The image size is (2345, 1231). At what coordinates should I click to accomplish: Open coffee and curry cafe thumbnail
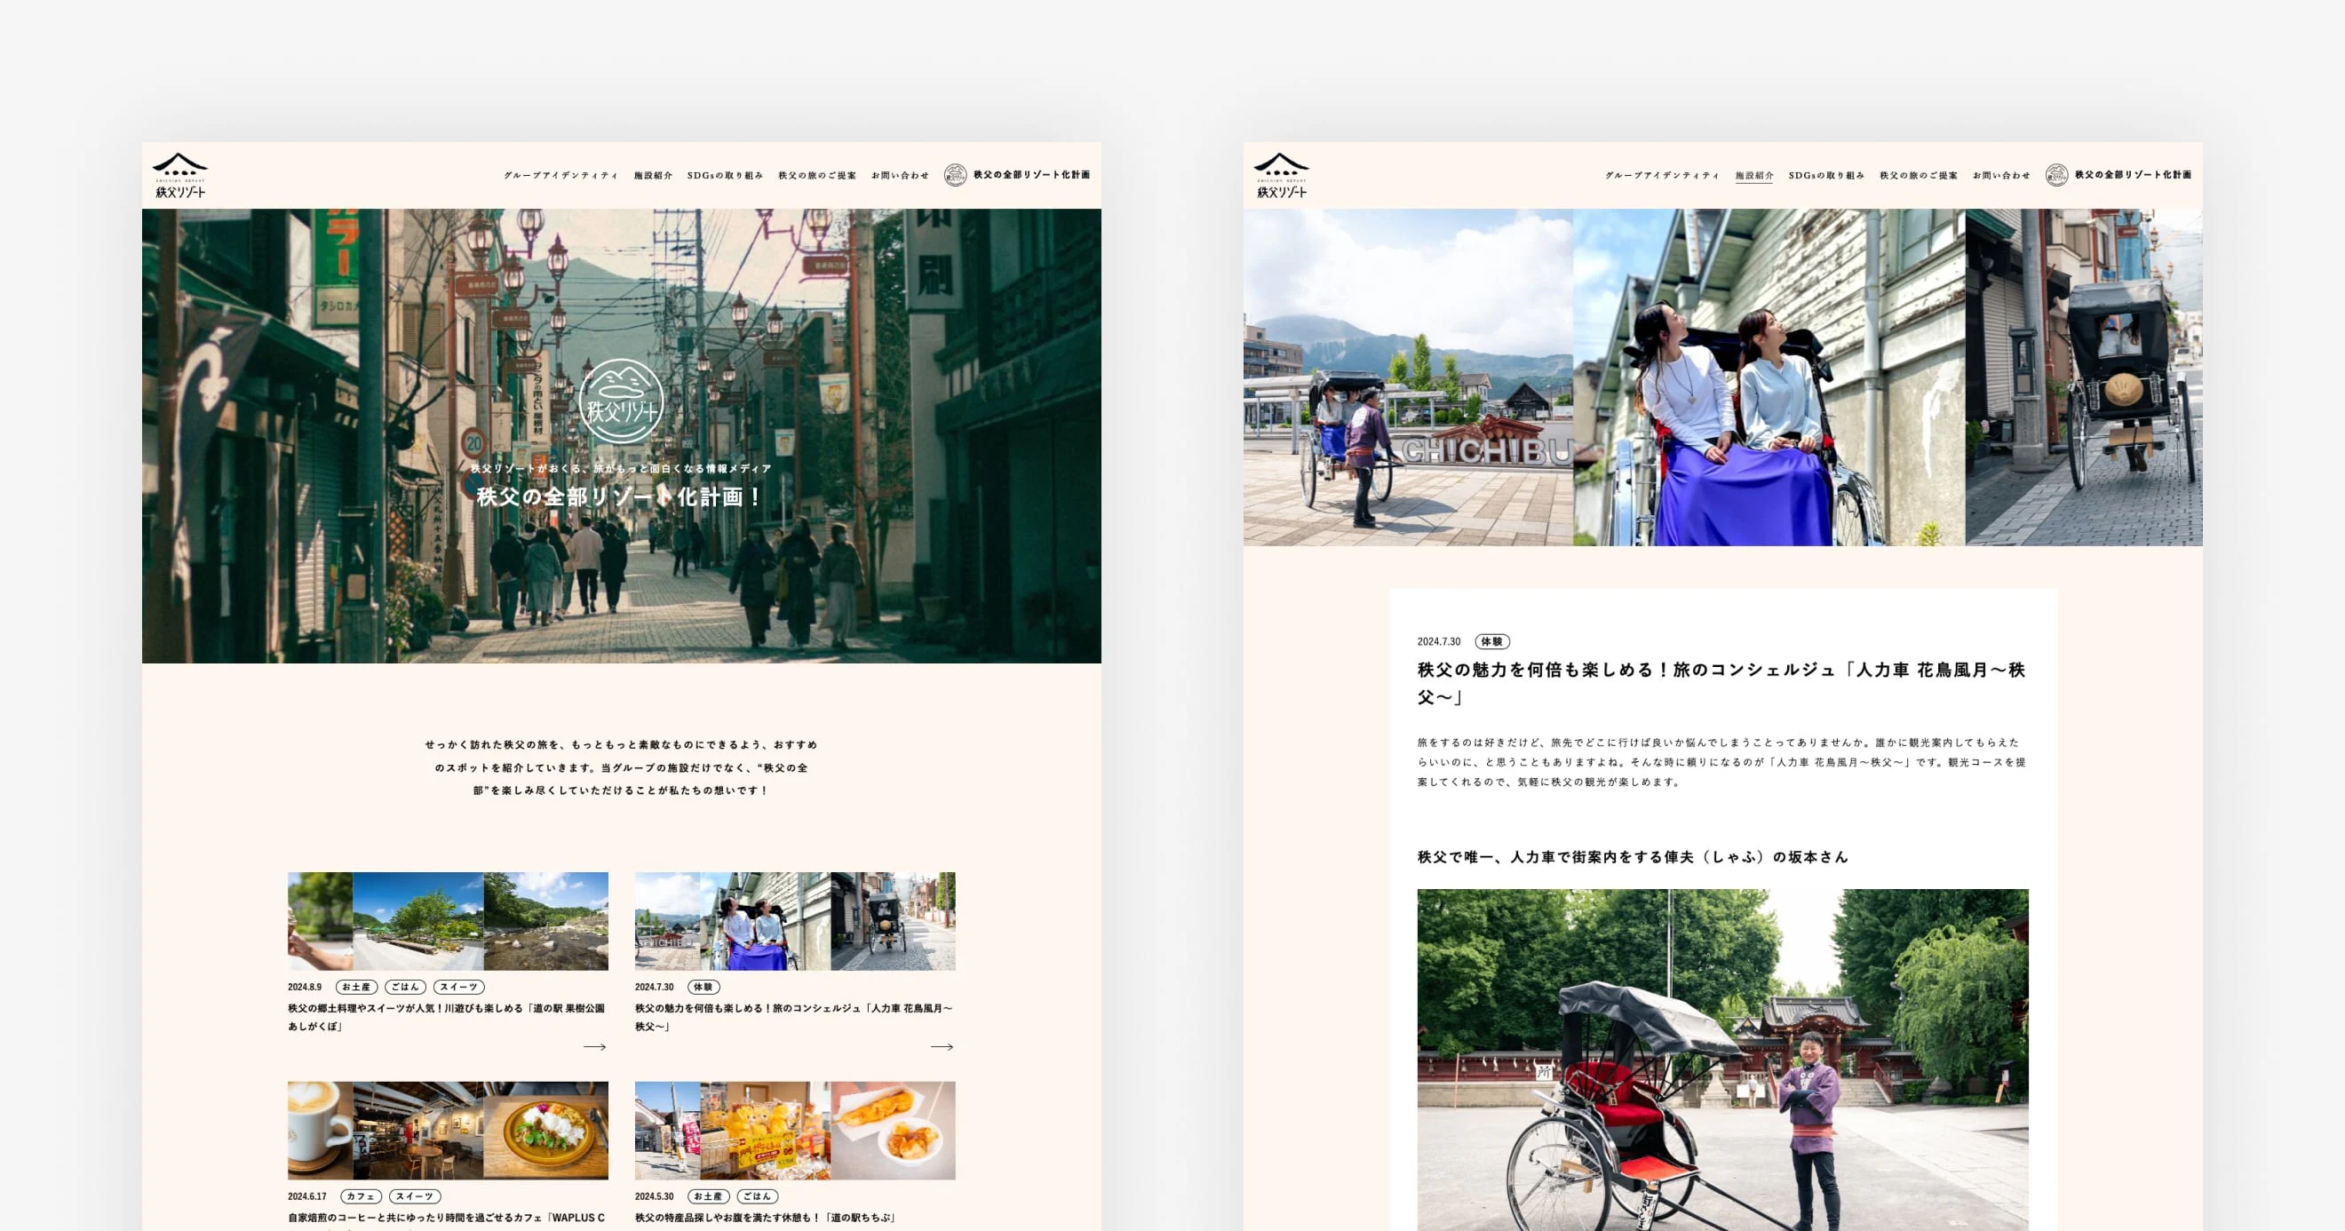click(448, 1130)
